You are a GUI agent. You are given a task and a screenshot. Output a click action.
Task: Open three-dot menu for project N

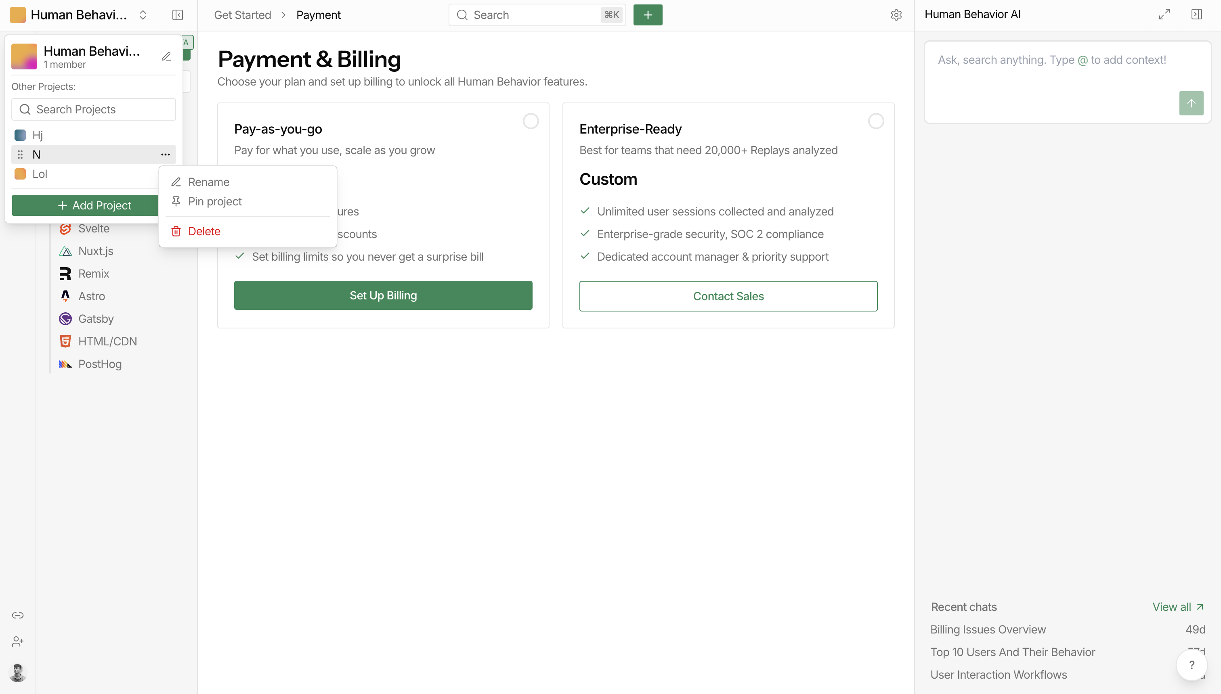[x=166, y=155]
